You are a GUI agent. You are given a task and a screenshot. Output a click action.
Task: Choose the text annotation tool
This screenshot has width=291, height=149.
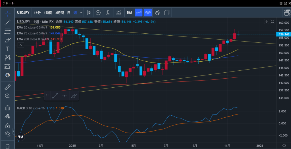[8, 49]
